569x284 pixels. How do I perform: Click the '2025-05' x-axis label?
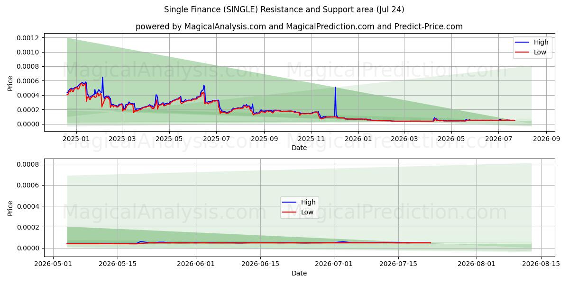(x=169, y=139)
